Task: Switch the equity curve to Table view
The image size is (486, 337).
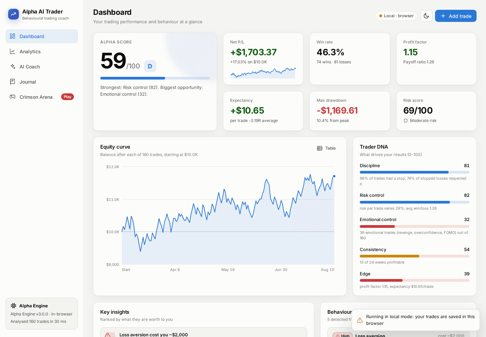Action: pos(326,148)
